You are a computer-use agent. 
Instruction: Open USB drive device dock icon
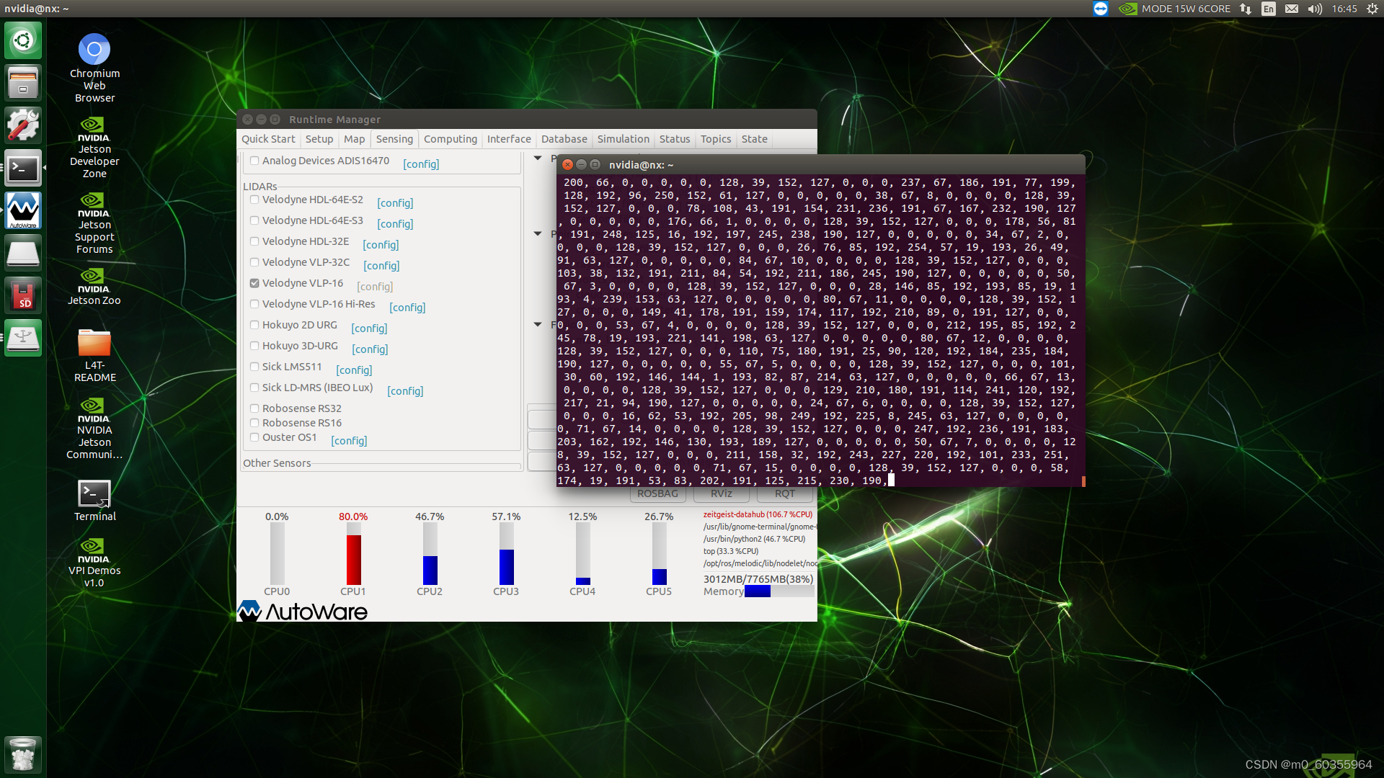[23, 338]
